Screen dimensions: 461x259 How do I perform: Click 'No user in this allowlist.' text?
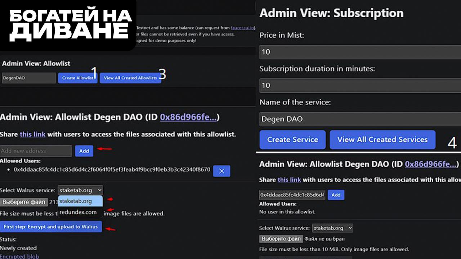coord(287,212)
